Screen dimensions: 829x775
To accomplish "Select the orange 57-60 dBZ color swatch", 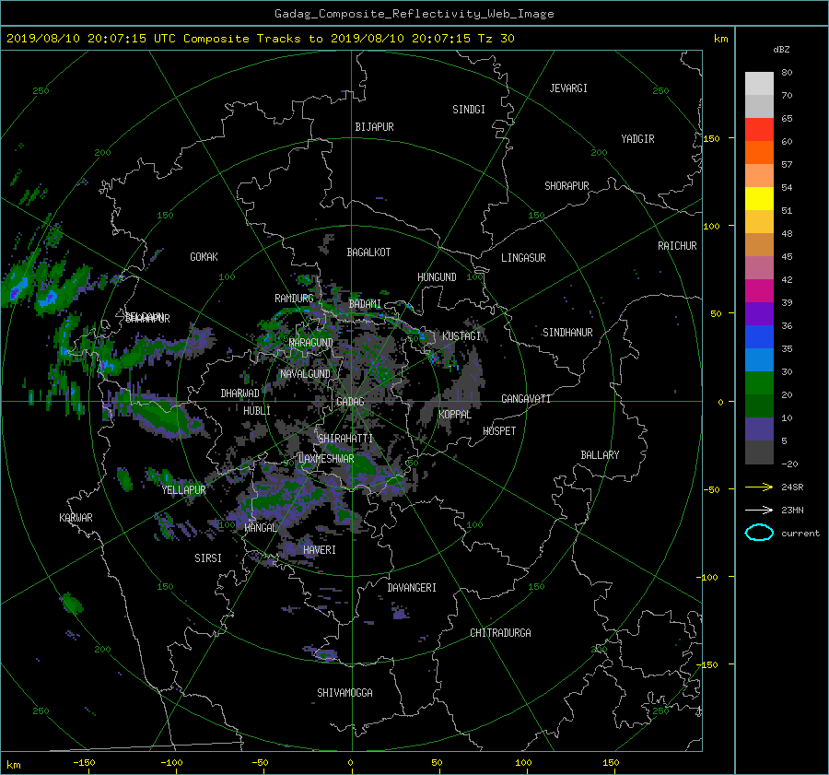I will (759, 153).
